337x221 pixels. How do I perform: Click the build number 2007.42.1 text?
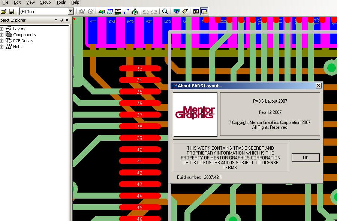tap(213, 177)
